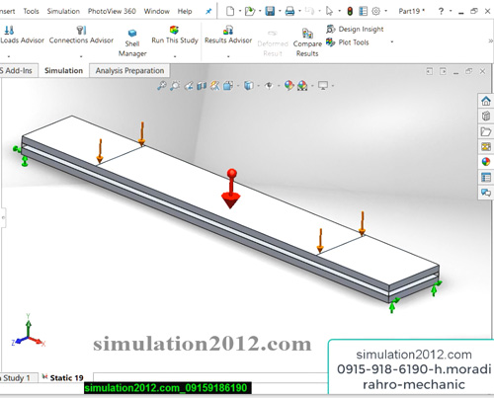Expand the Run This Study dropdown arrow

[x=175, y=56]
